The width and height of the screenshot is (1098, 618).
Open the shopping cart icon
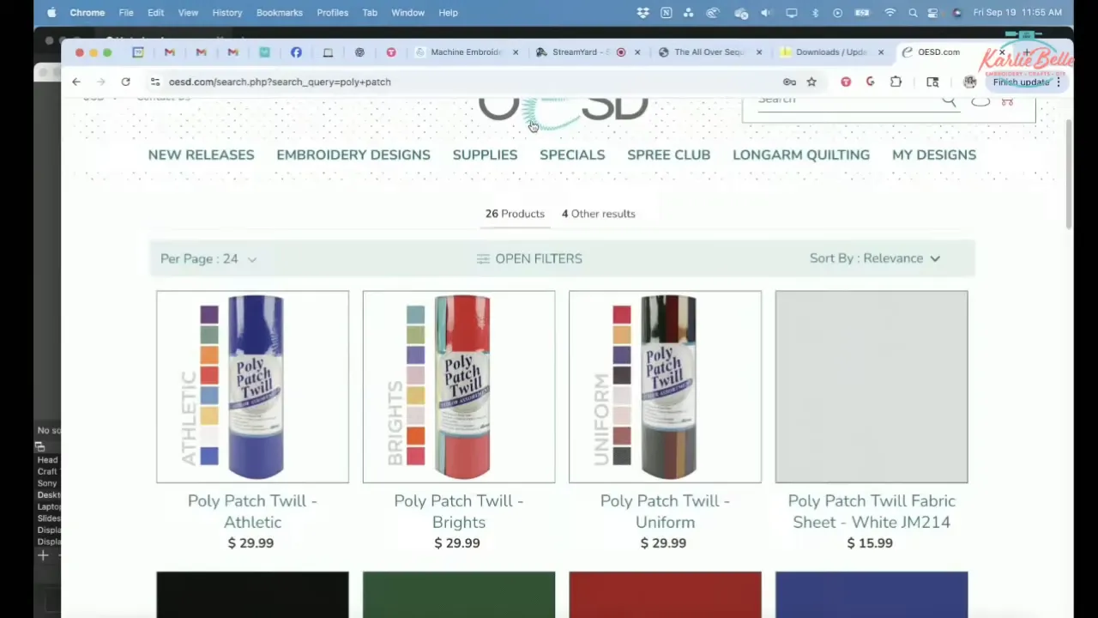click(x=1007, y=101)
